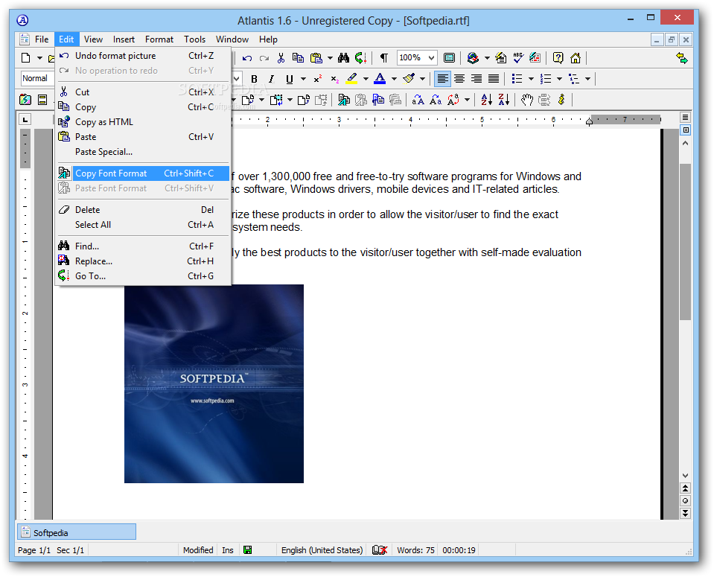
Task: Open the bullets style dropdown arrow
Action: tap(531, 79)
